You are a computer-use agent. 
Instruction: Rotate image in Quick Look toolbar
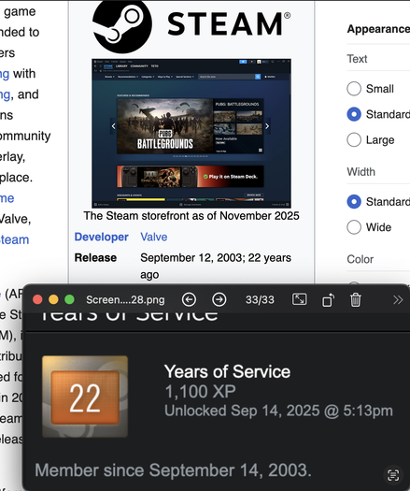[328, 300]
